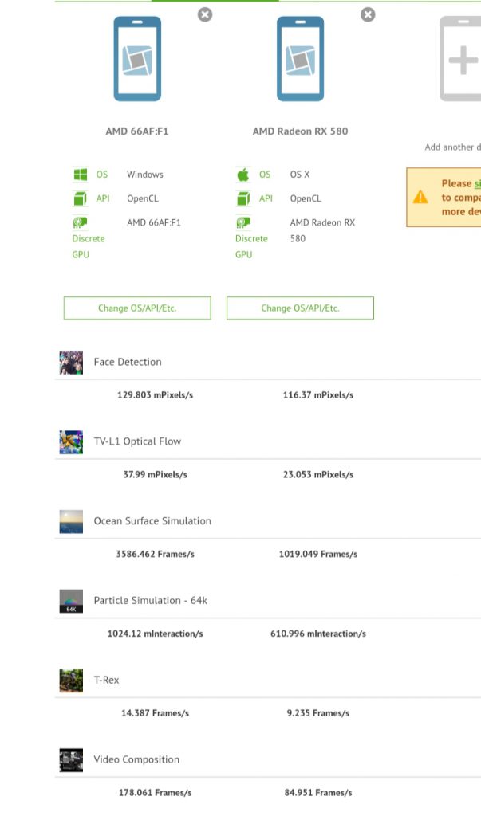This screenshot has height=816, width=481.
Task: Click the 610.996 mInteraction/s result
Action: [x=318, y=634]
